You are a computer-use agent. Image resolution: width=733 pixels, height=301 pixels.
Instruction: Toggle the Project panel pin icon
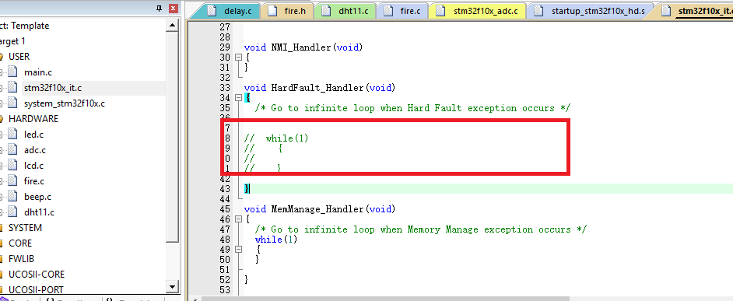pos(159,8)
